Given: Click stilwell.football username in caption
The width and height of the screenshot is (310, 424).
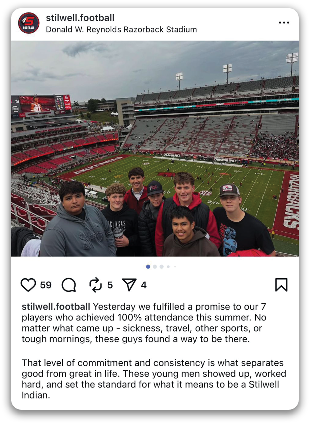Looking at the screenshot, I should [56, 307].
